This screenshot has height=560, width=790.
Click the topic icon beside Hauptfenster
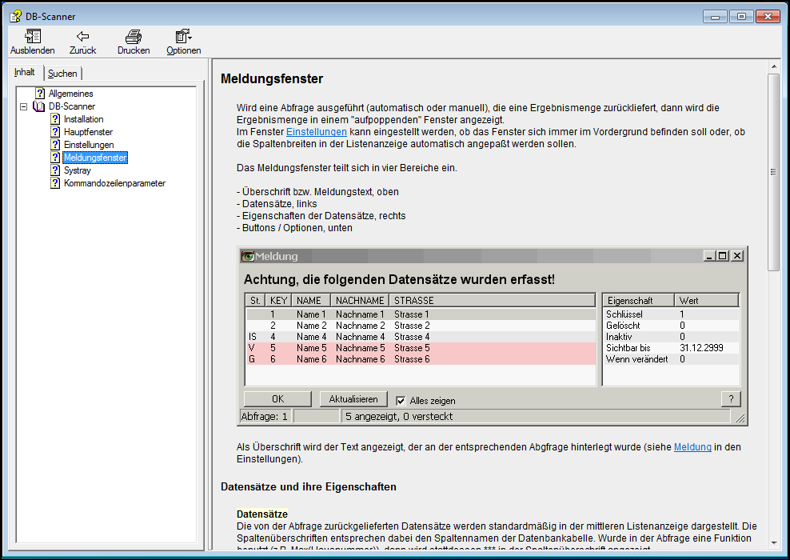pyautogui.click(x=55, y=132)
